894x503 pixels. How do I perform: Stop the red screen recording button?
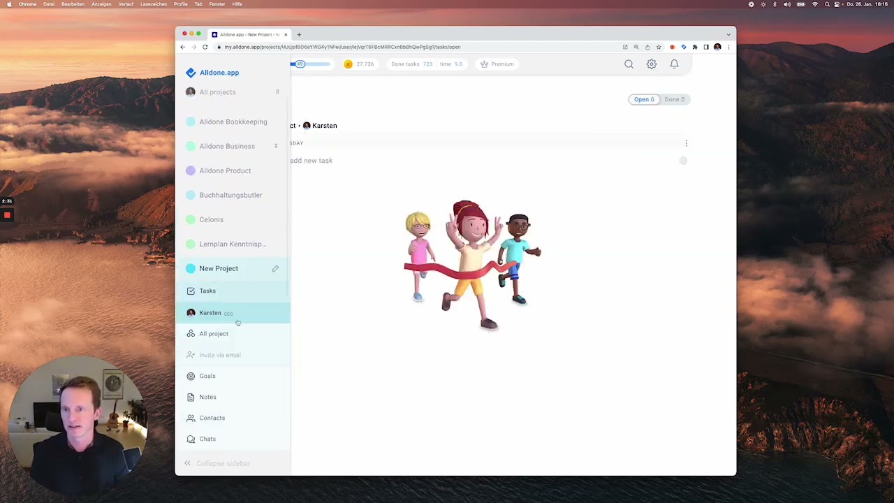[x=7, y=215]
